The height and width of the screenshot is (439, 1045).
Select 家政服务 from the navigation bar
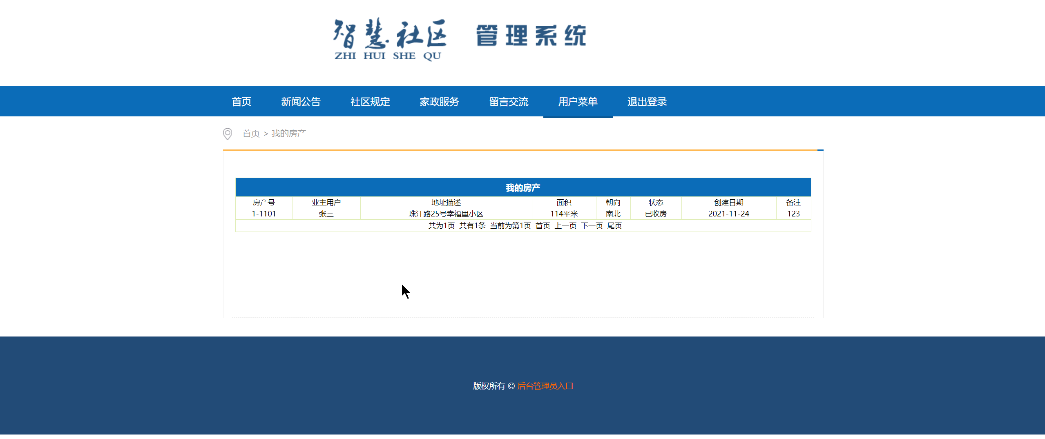coord(440,102)
